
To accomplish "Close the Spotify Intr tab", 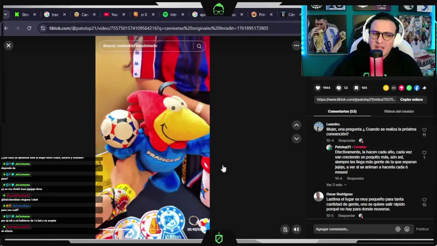I will [183, 15].
